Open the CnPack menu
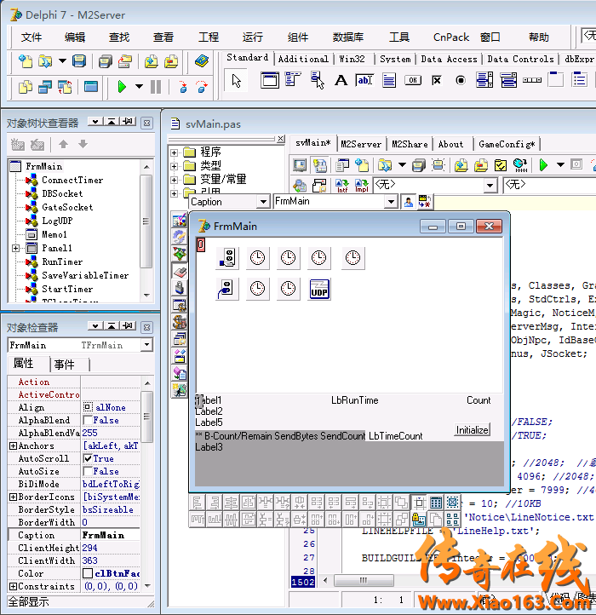Screen dimensions: 596x615 coord(451,37)
